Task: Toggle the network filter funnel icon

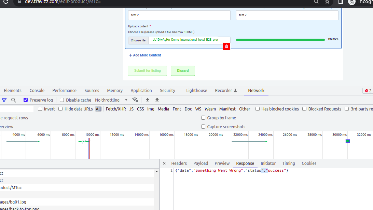Action: (x=4, y=100)
